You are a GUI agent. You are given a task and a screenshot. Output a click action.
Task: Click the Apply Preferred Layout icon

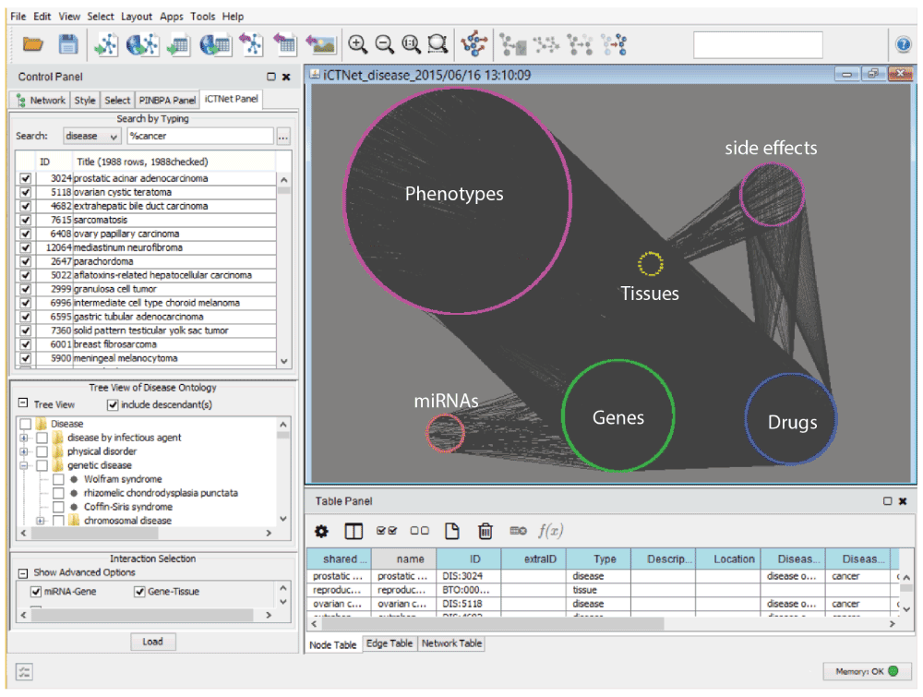pyautogui.click(x=476, y=43)
